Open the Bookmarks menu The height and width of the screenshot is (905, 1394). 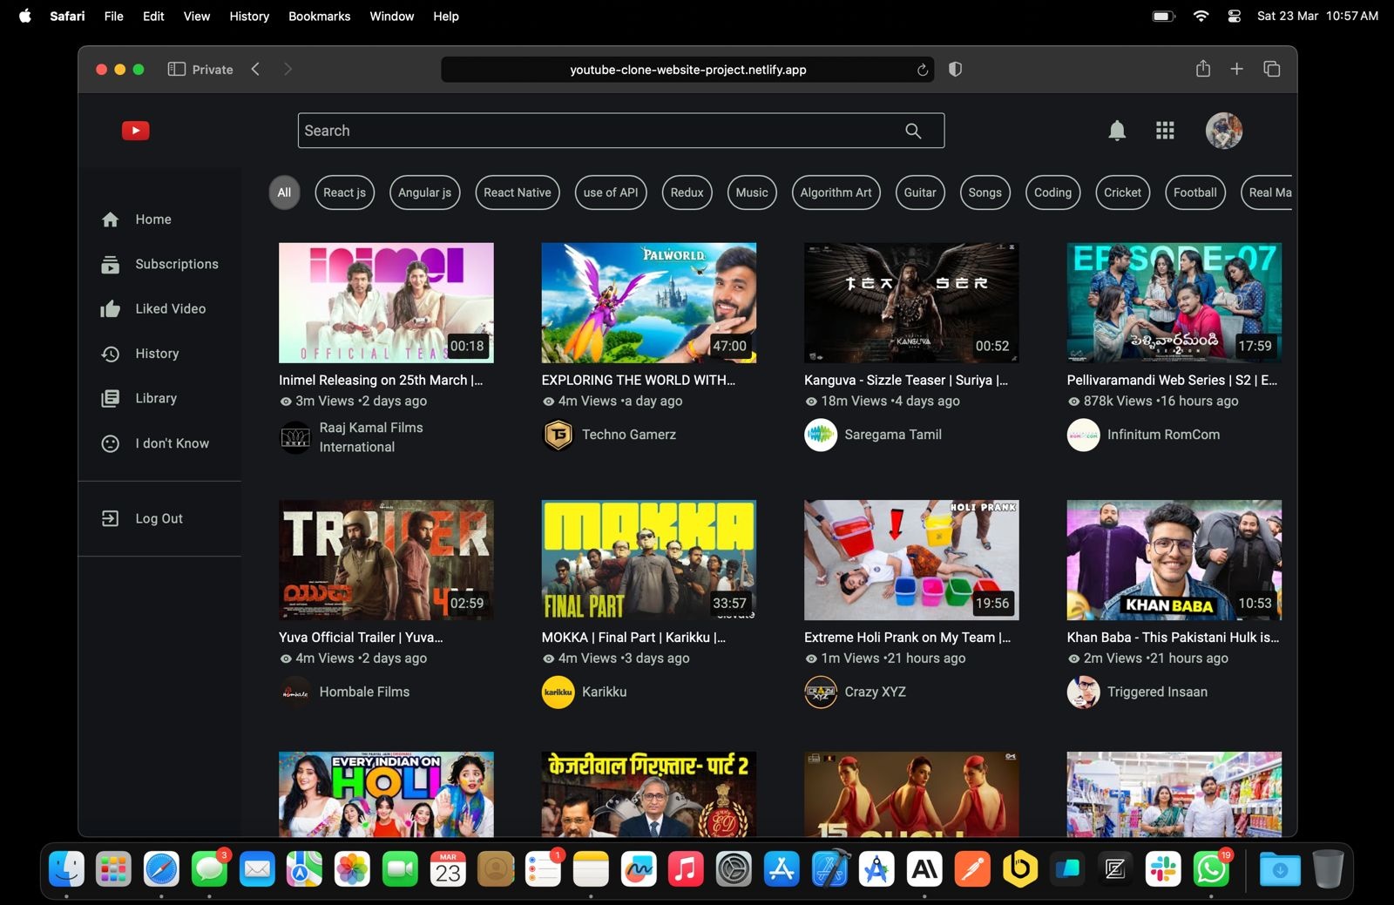tap(319, 16)
